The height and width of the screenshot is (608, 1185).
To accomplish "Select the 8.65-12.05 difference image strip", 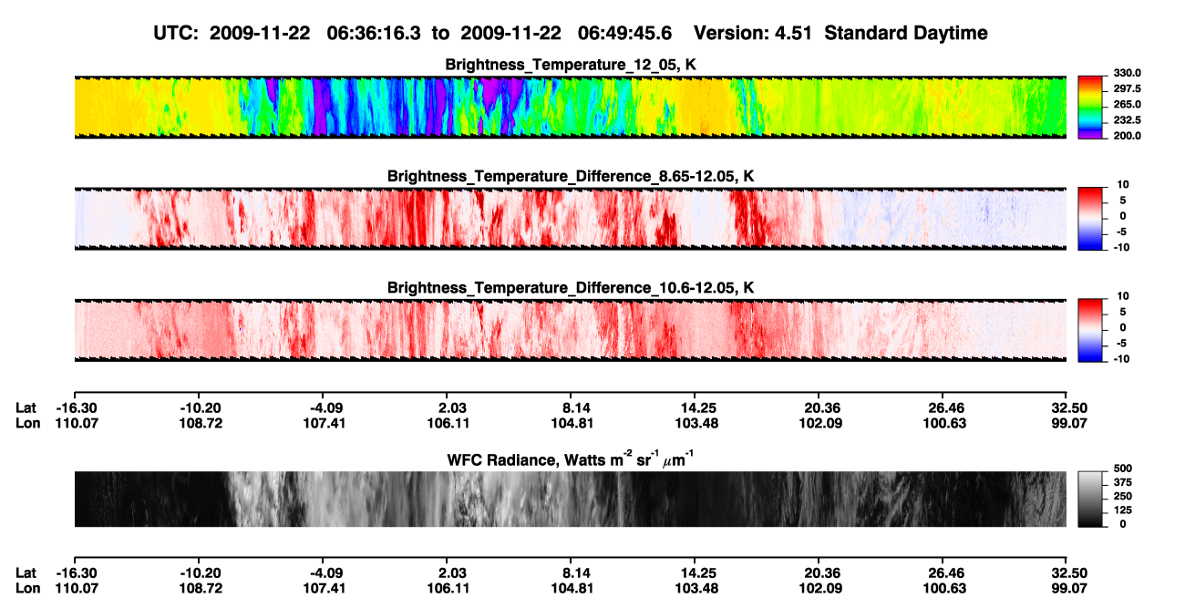I will [x=570, y=219].
